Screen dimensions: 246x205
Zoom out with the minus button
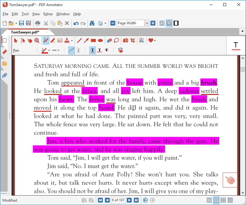click(x=113, y=23)
